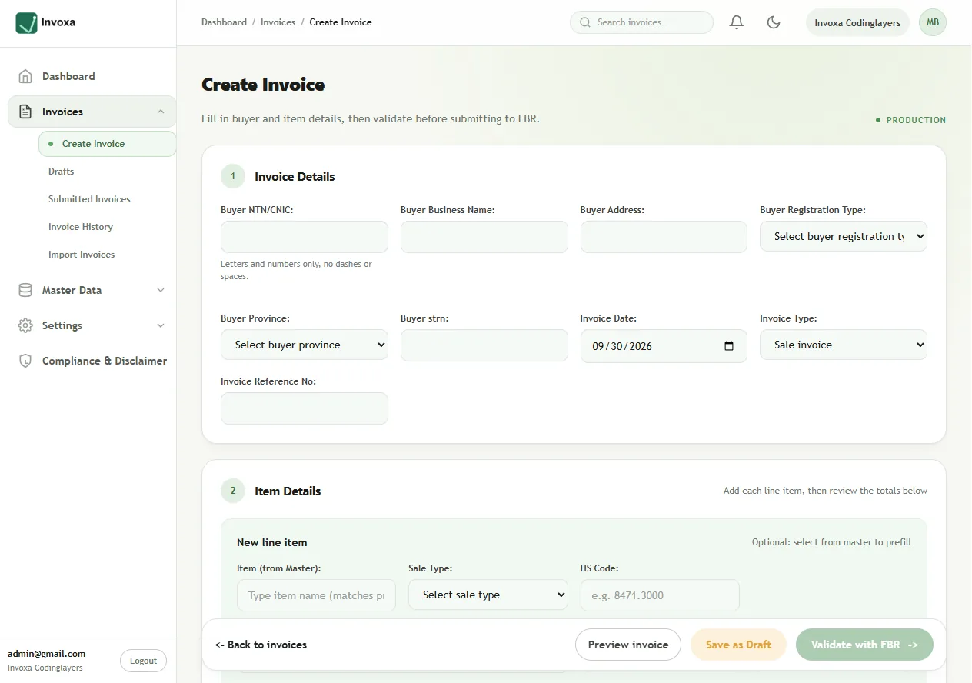
Task: Click the Dashboard home icon in sidebar
Action: click(25, 76)
